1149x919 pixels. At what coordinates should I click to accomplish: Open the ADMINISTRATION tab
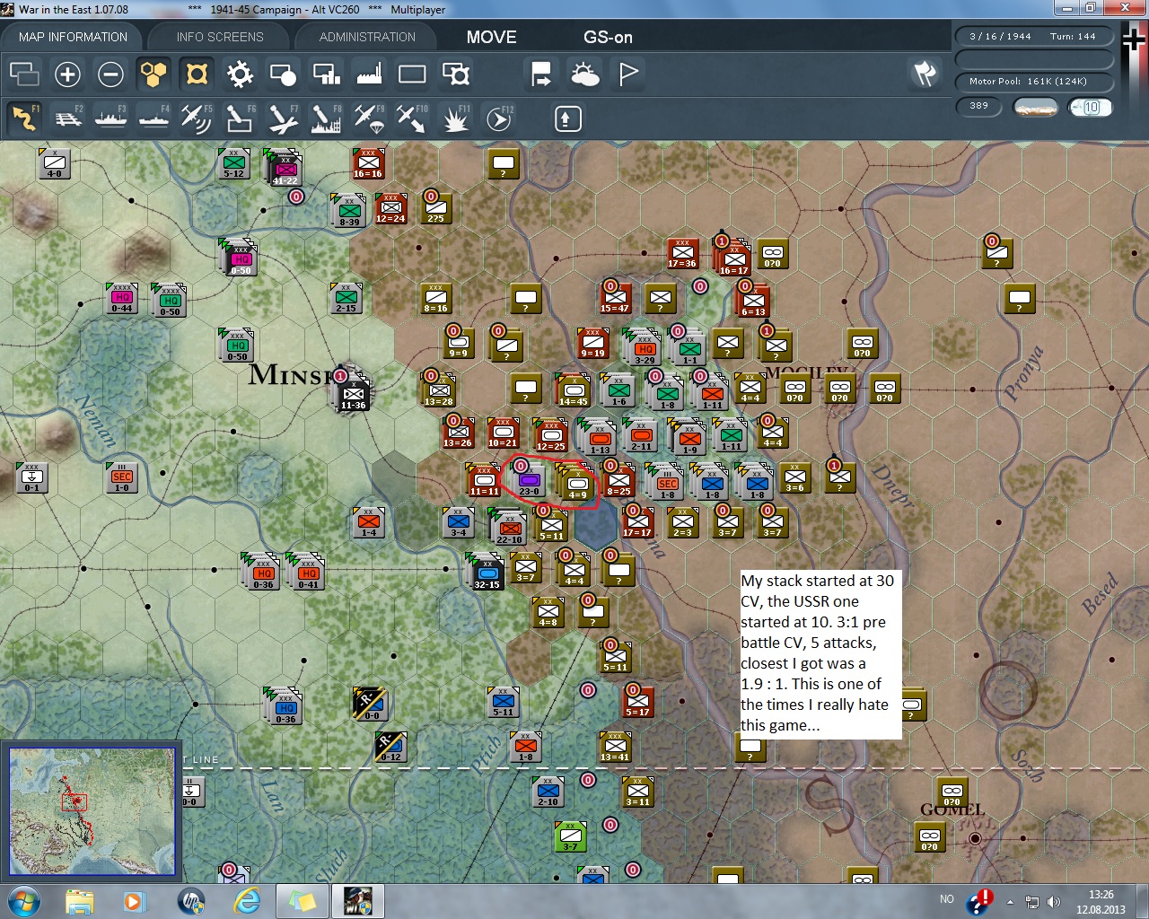367,37
